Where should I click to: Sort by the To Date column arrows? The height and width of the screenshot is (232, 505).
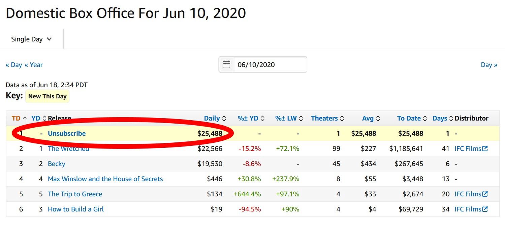click(425, 119)
